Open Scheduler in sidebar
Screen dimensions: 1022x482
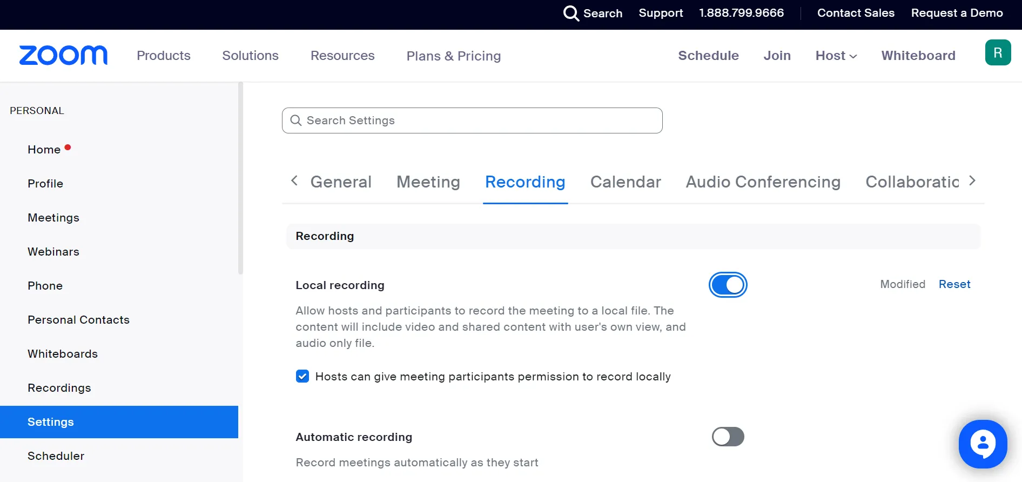[x=56, y=456]
